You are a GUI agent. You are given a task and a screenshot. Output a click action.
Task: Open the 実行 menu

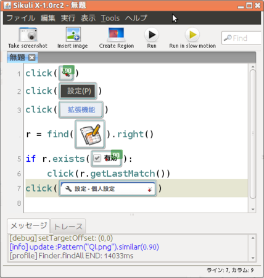[68, 18]
